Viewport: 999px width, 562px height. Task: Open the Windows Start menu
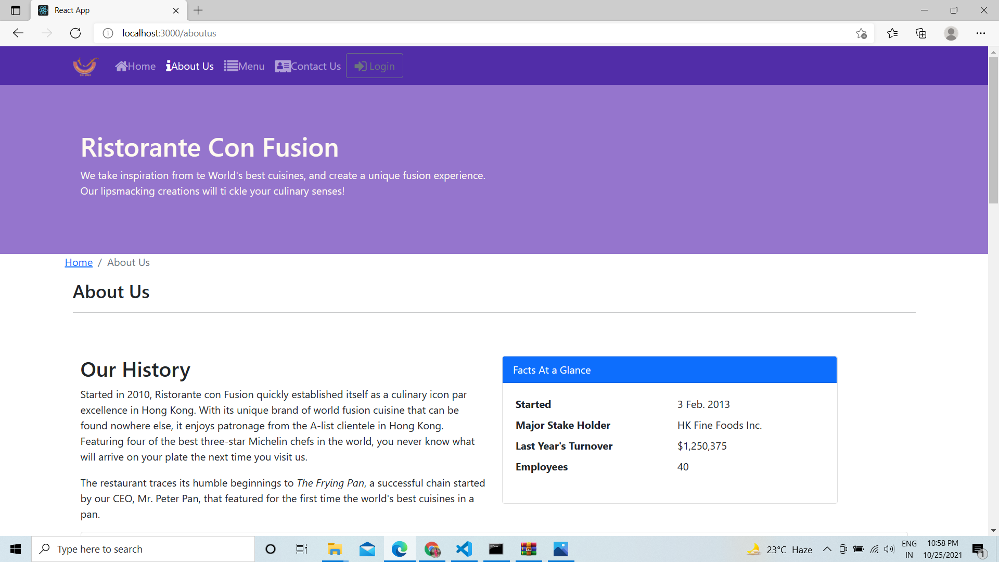(x=16, y=549)
